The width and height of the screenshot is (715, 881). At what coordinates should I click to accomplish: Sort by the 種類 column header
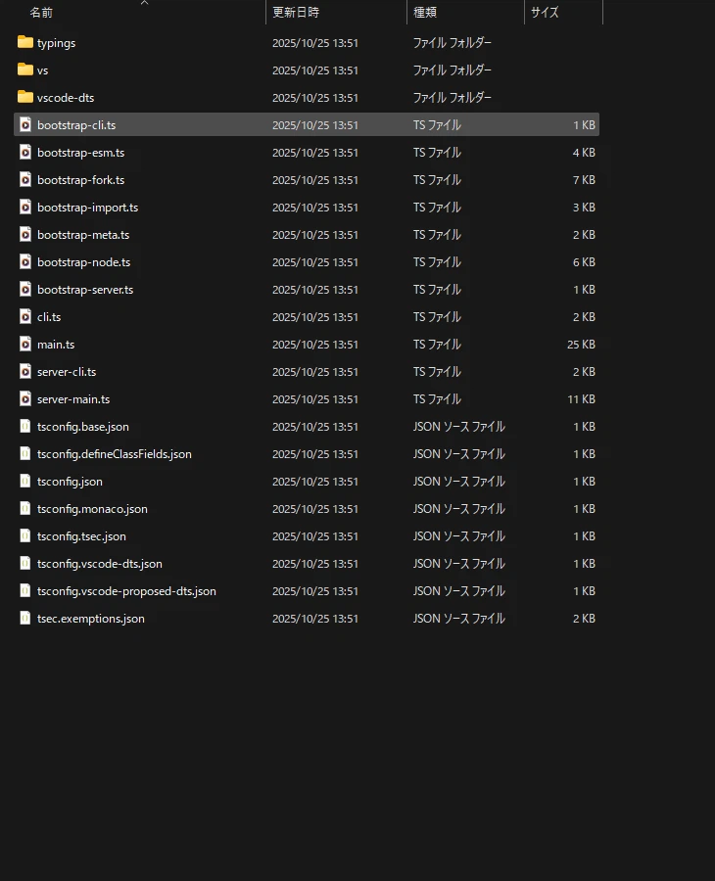425,13
